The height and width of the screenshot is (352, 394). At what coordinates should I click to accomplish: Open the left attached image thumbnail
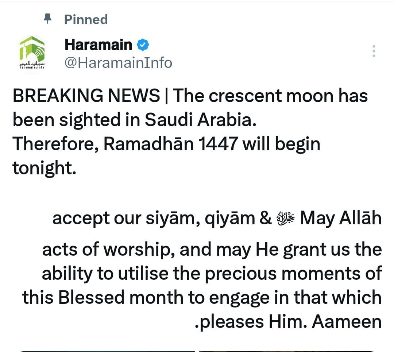(x=106, y=351)
